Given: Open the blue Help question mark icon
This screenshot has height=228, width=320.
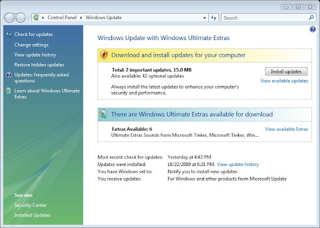Looking at the screenshot, I should 312,29.
